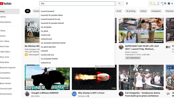Open 'Why Gravity is NOT a Force' title
Screen dimensions: 174x98
pyautogui.click(x=91, y=93)
